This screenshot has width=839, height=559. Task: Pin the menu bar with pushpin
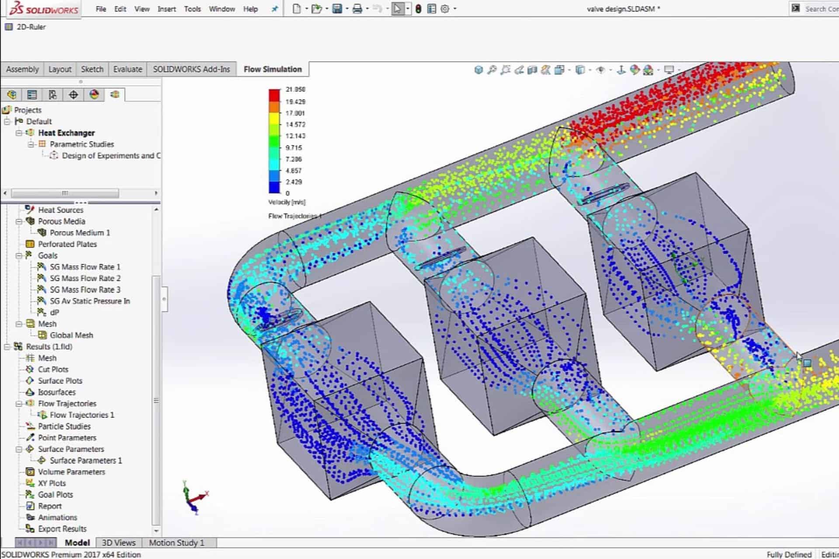pos(274,9)
